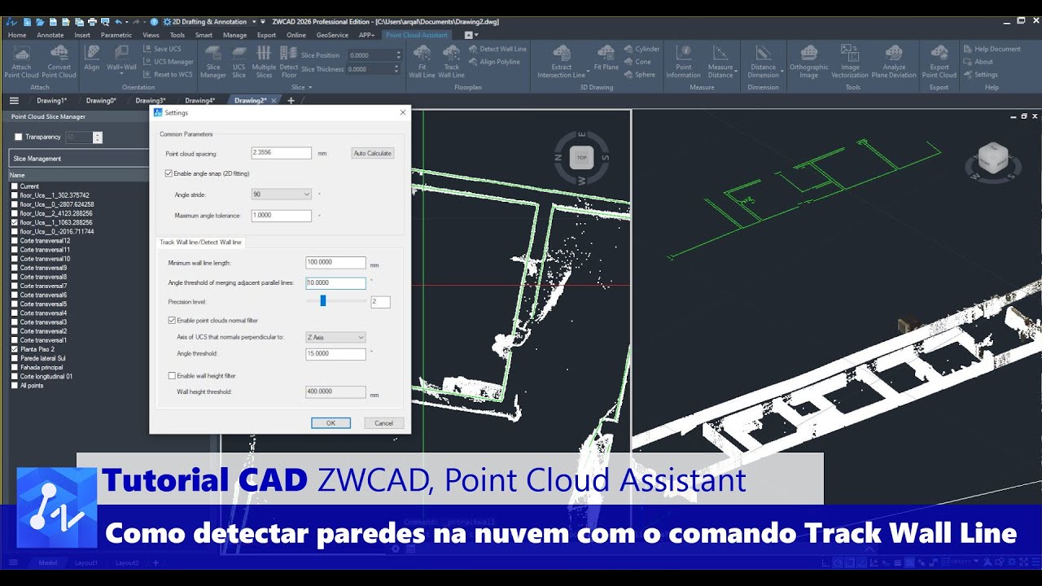The height and width of the screenshot is (586, 1042).
Task: Add new drawing tab with plus
Action: (x=291, y=101)
